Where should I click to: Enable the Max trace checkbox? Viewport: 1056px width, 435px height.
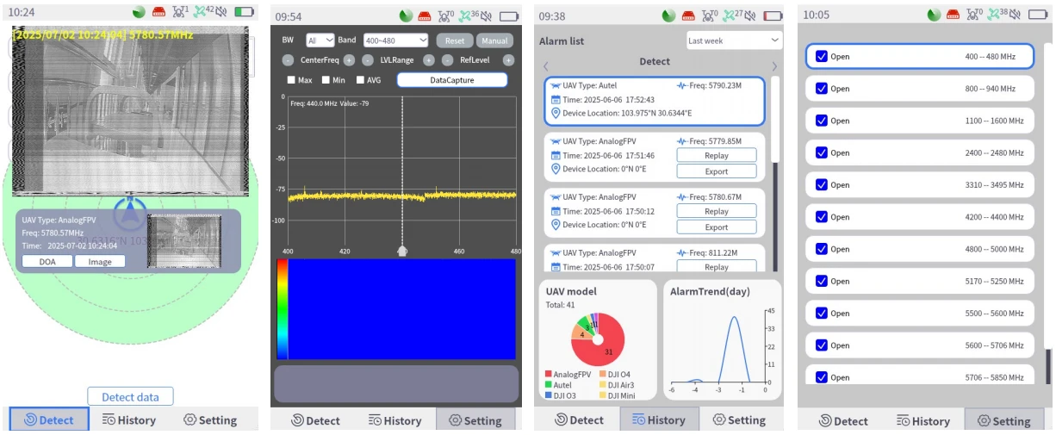click(x=292, y=80)
